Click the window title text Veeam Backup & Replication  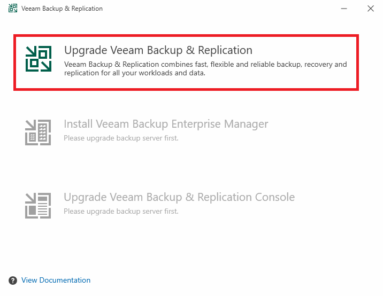coord(62,9)
